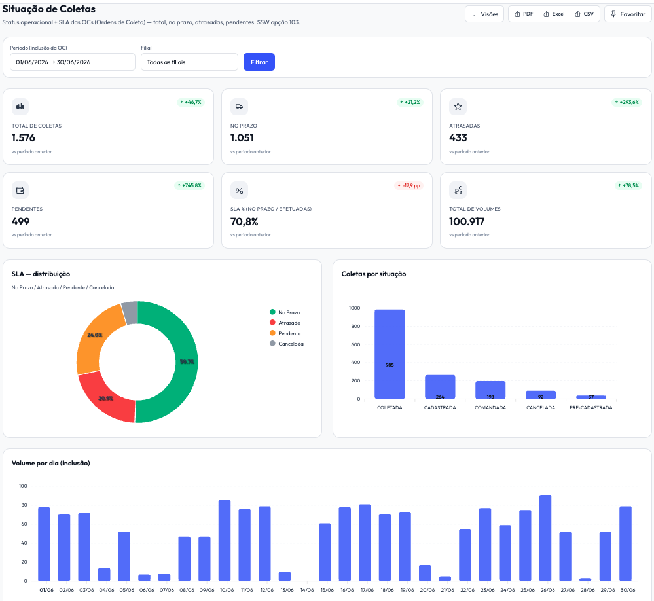Viewport: 654px width, 601px height.
Task: Click the 20/06 daily volume bar
Action: 425,573
